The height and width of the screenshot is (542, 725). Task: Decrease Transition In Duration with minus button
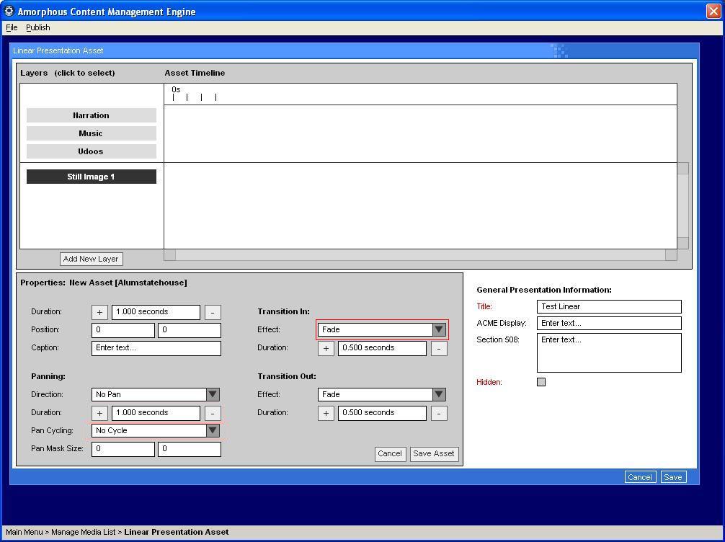439,348
